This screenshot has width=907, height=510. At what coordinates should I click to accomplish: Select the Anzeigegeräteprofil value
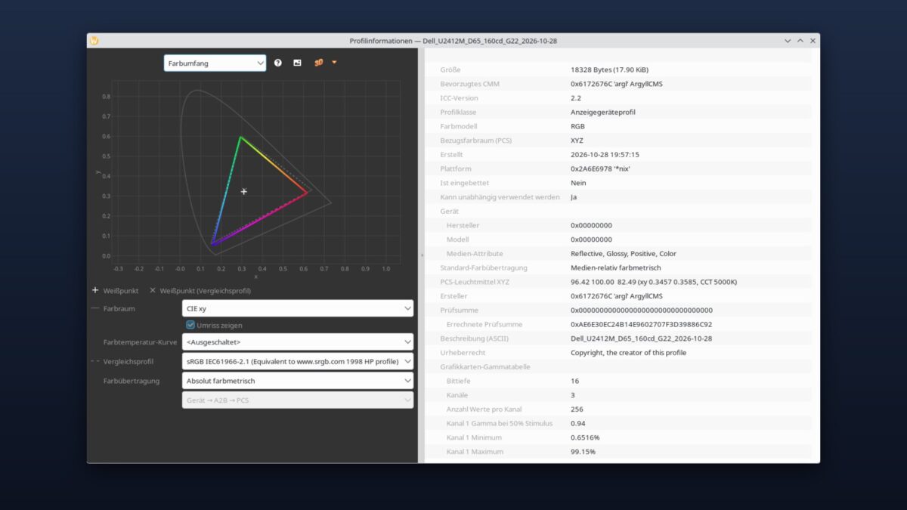(x=603, y=112)
